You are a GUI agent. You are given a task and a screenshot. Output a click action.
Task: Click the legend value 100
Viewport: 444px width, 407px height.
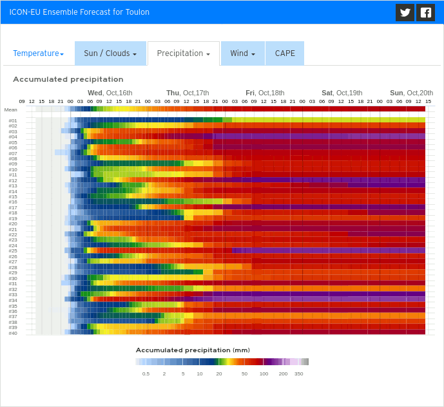tap(264, 374)
